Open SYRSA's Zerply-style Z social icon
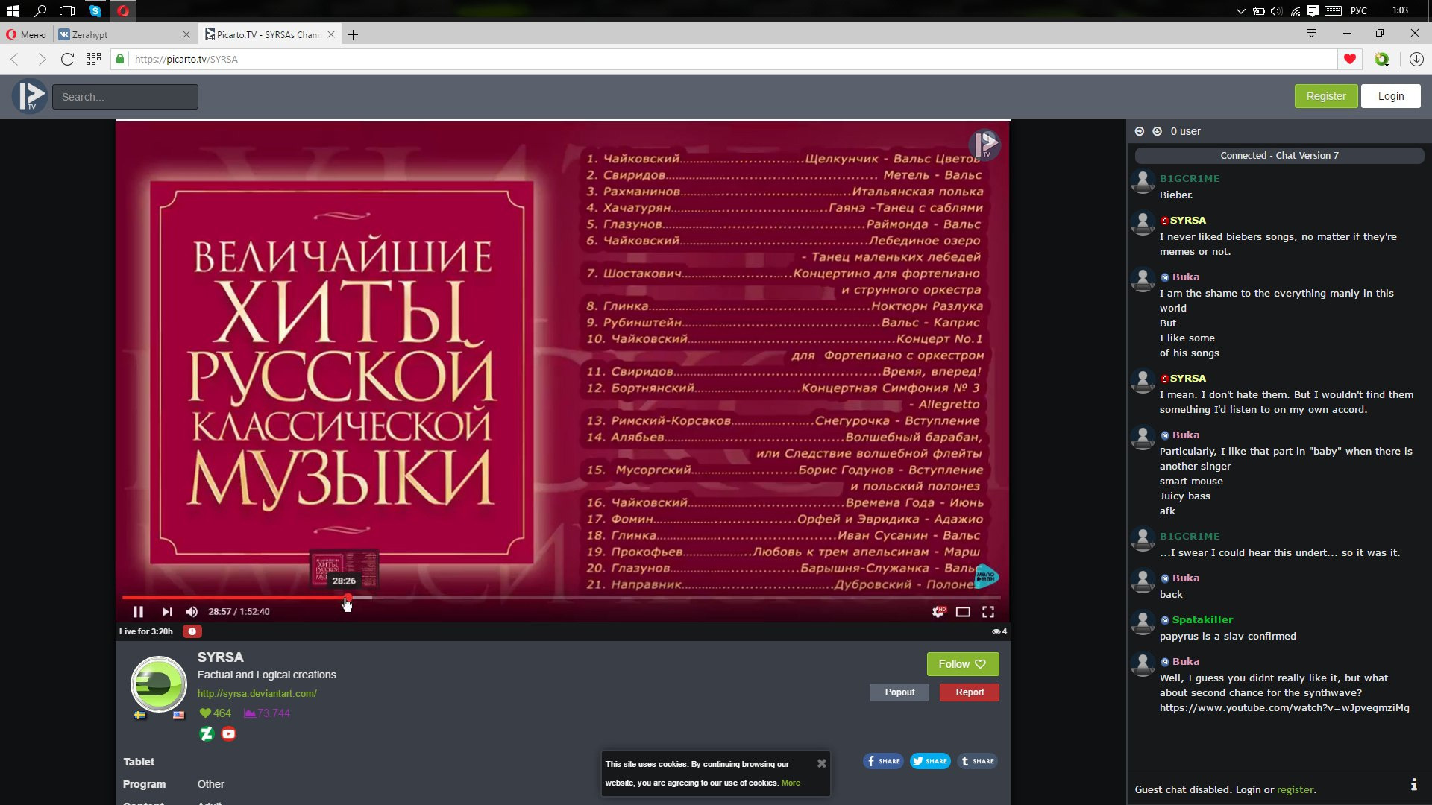 207,734
